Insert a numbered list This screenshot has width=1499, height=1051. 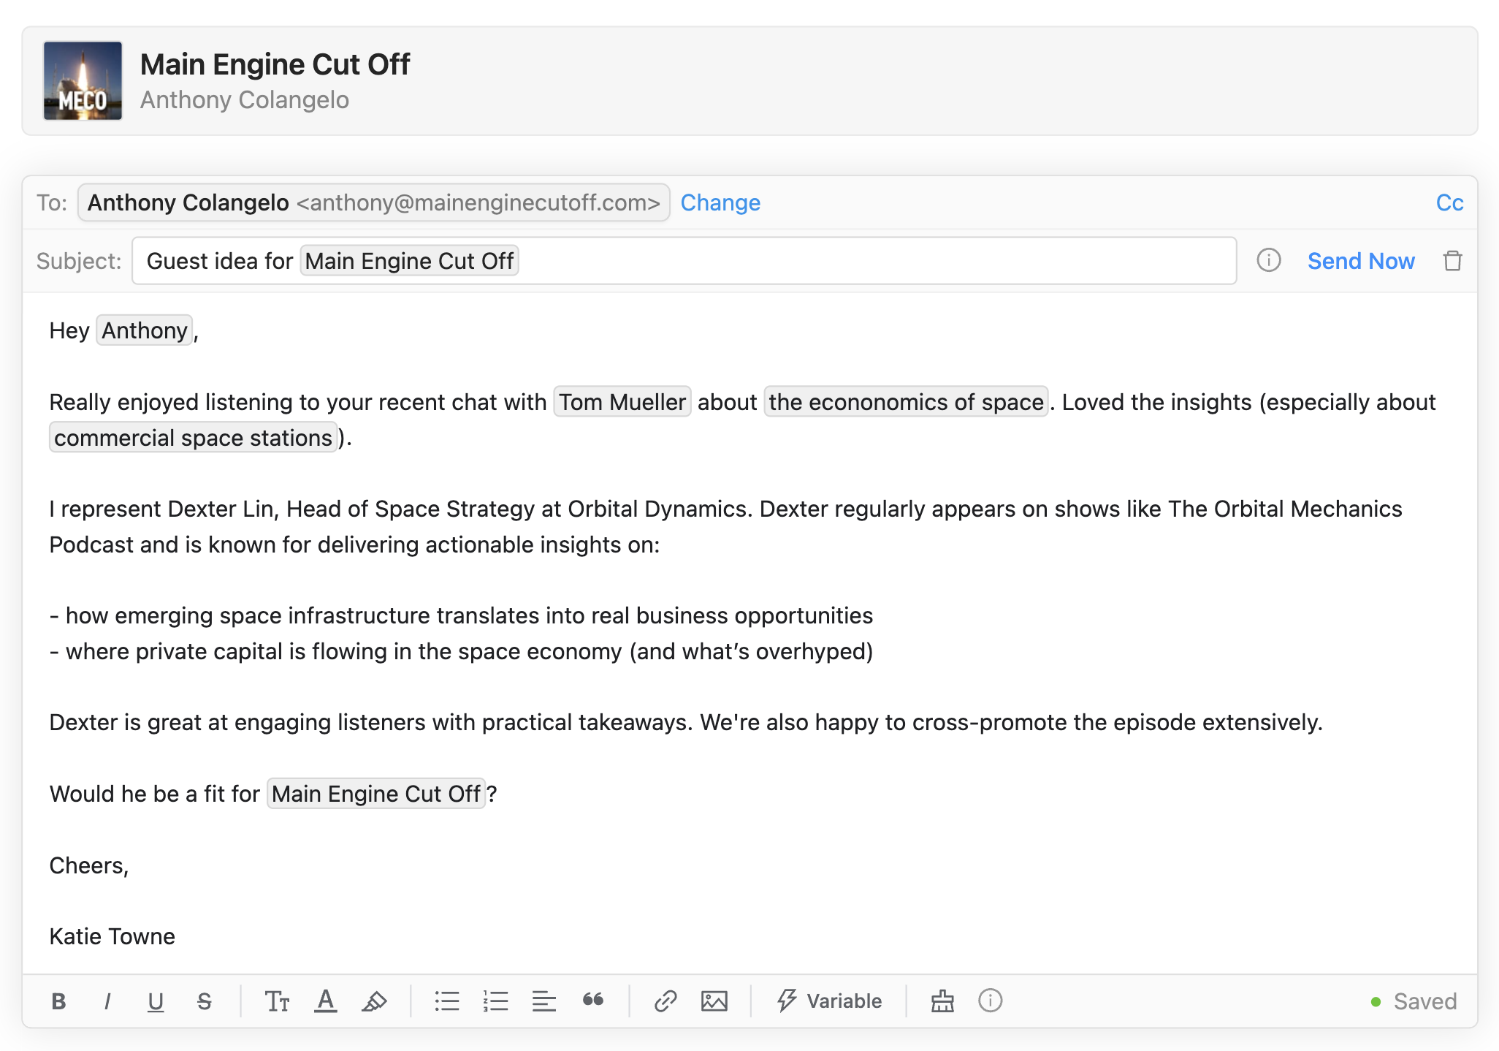point(495,1001)
